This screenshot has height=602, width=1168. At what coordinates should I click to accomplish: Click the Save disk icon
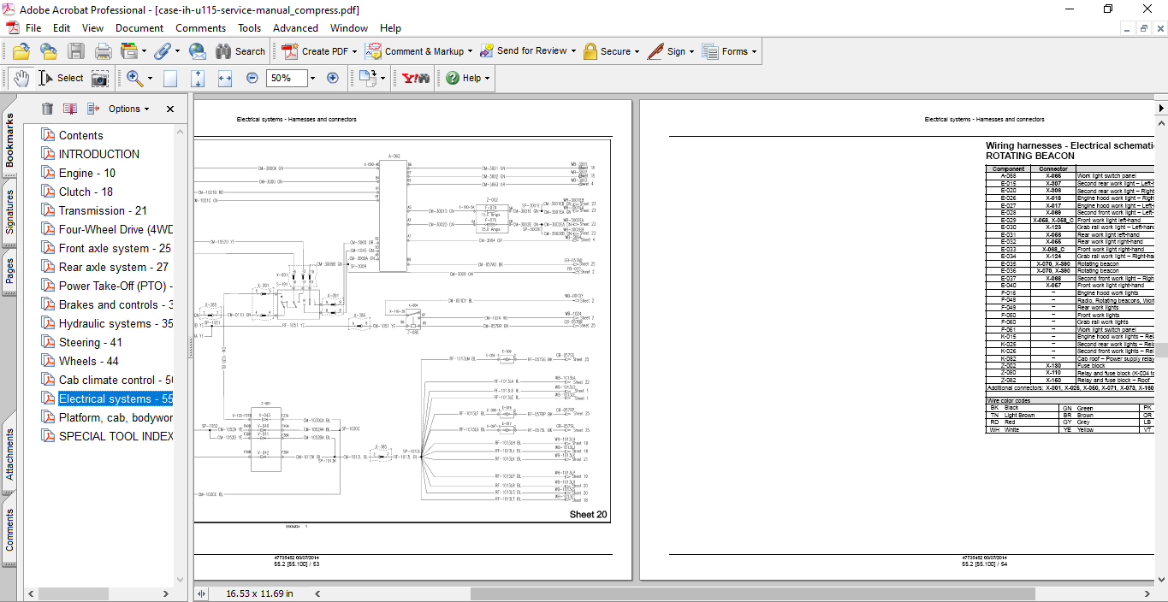point(76,51)
